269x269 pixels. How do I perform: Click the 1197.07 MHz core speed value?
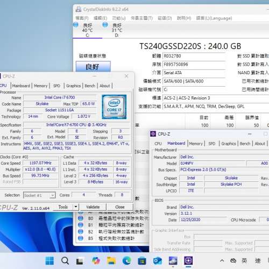click(x=40, y=163)
